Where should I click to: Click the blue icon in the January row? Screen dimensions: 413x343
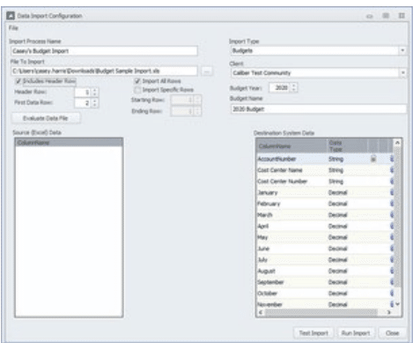pyautogui.click(x=392, y=192)
